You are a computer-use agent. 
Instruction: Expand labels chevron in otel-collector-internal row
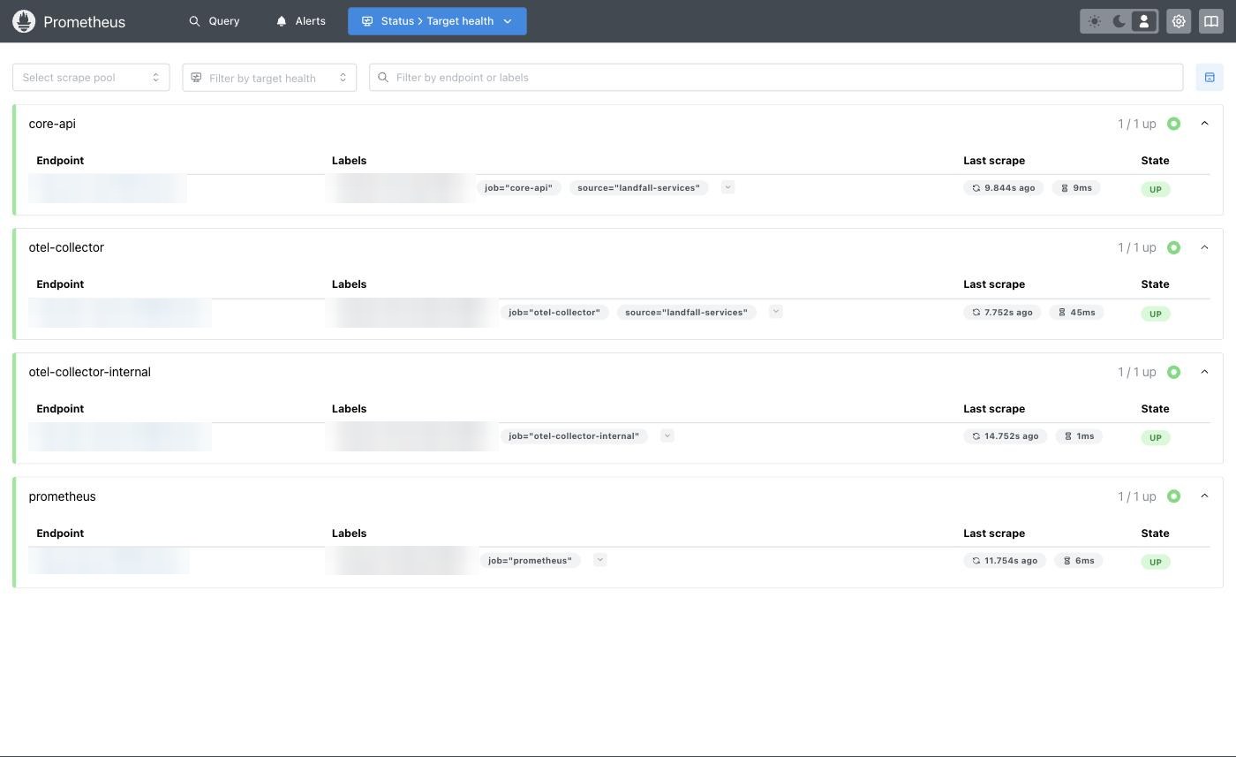pyautogui.click(x=667, y=435)
